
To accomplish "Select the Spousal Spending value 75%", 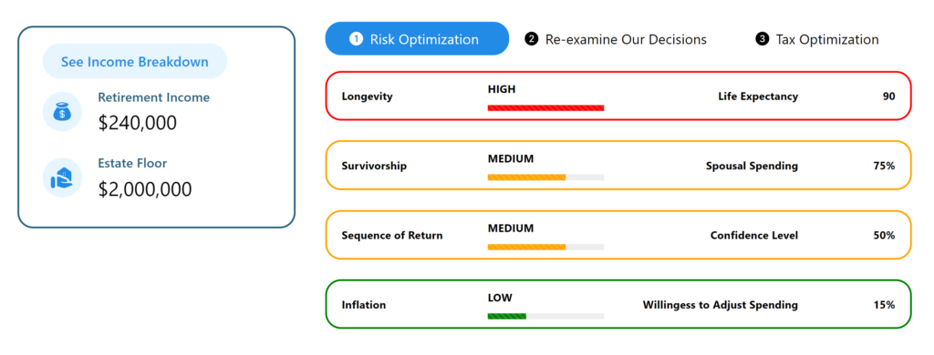I will (884, 166).
